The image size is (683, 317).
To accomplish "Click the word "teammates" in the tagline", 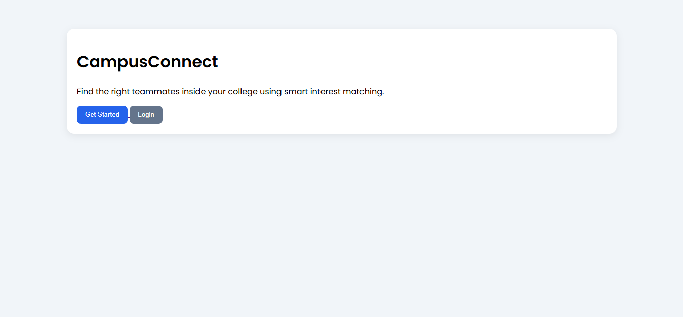I will click(x=155, y=92).
